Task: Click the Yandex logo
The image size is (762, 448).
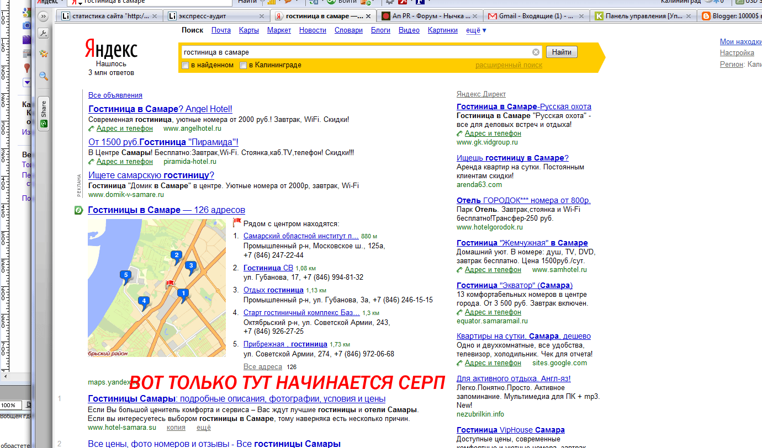Action: [111, 49]
